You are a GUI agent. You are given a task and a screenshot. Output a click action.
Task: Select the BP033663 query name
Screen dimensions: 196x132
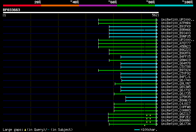12,10
